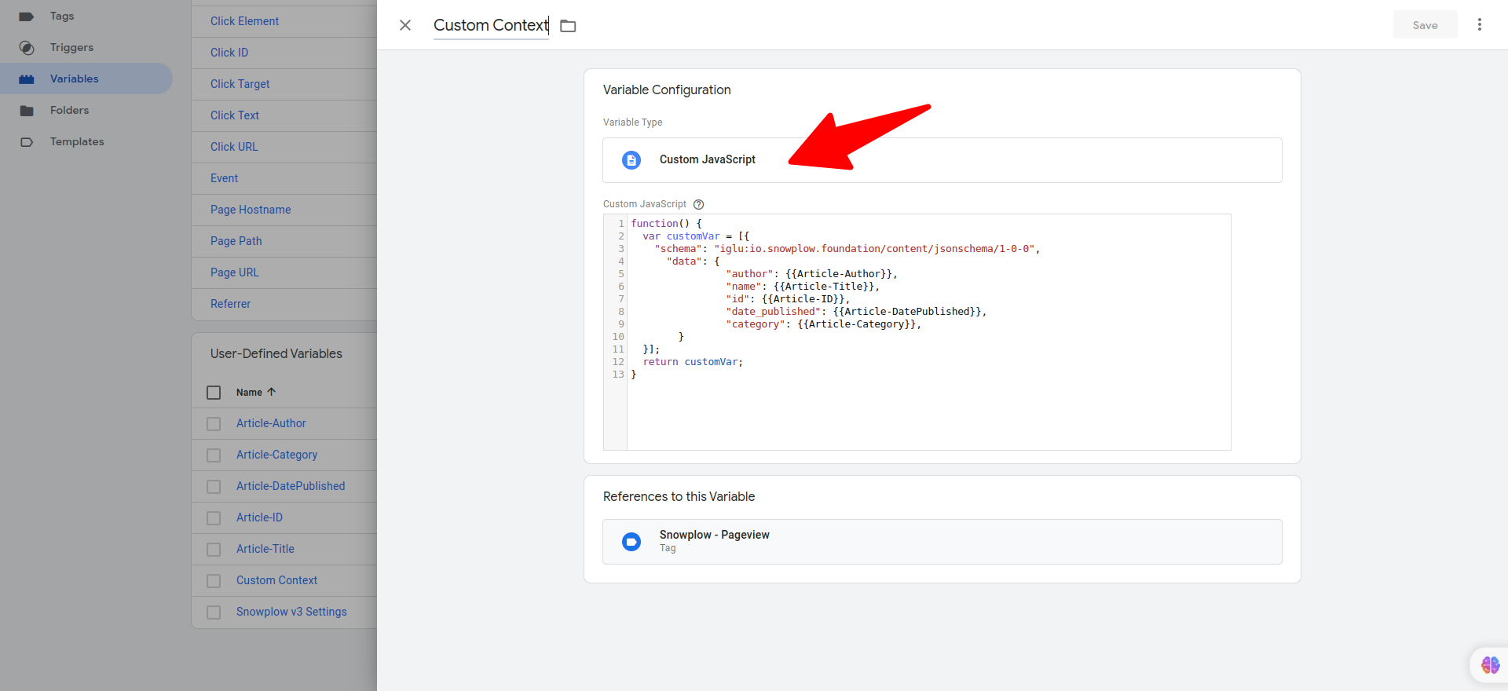Click the Snowplow - Pageview tag icon

[x=631, y=542]
